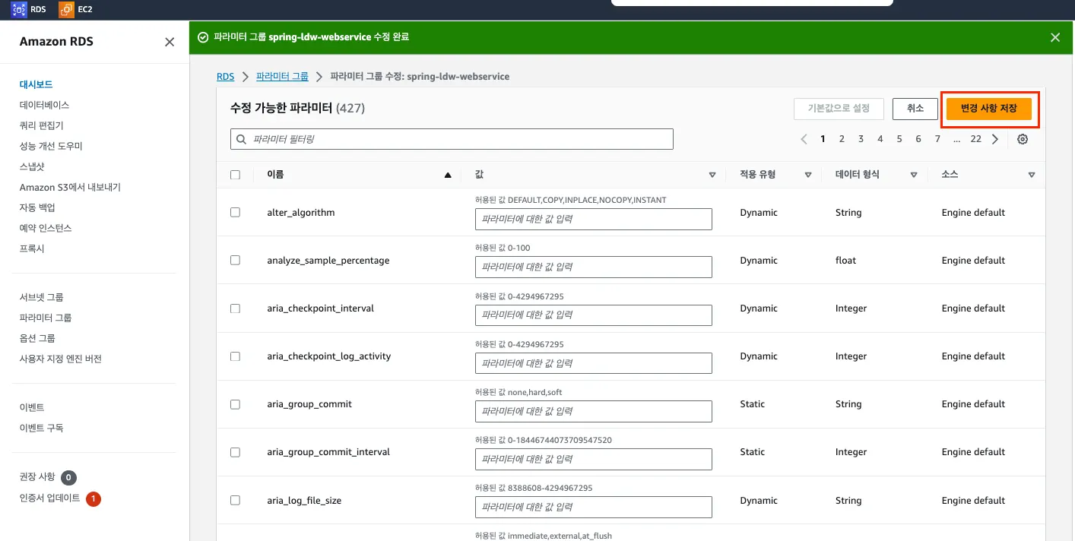The image size is (1075, 541).
Task: Click the aria_checkpoint_log_activity value input field
Action: click(x=594, y=363)
